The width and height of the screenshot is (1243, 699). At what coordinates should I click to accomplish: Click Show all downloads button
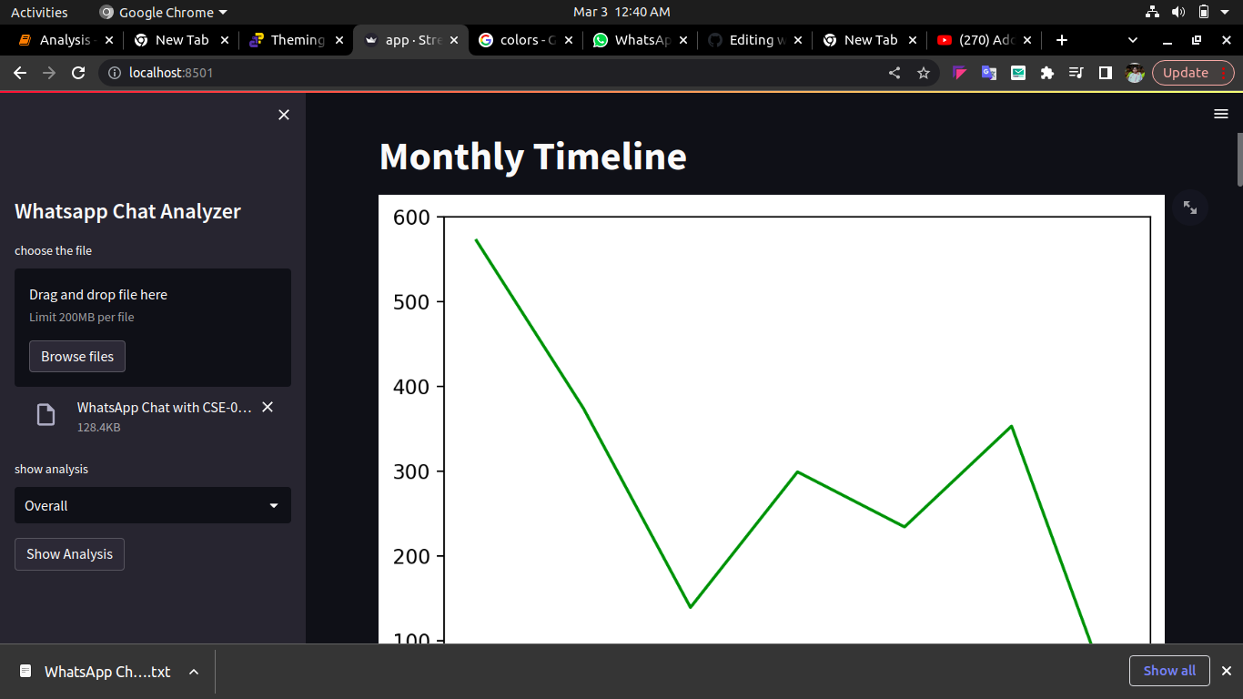[x=1169, y=671]
